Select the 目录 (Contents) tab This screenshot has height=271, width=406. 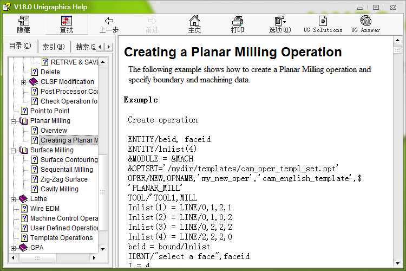20,46
